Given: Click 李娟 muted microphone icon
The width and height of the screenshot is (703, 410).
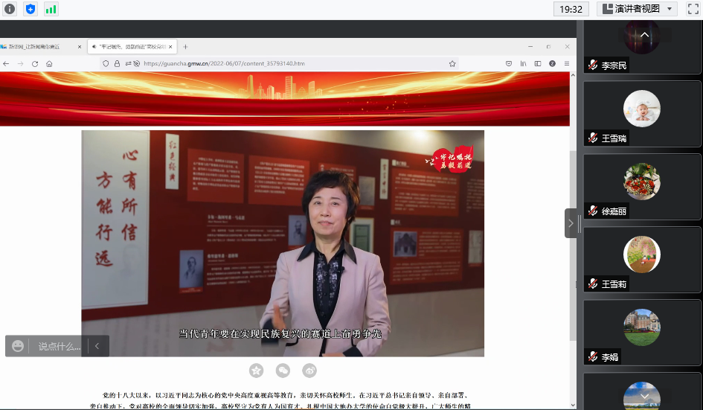Looking at the screenshot, I should pyautogui.click(x=593, y=356).
